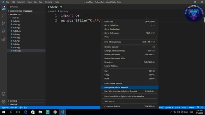205x115 pixels.
Task: Open the Help menu
Action: point(57,2)
